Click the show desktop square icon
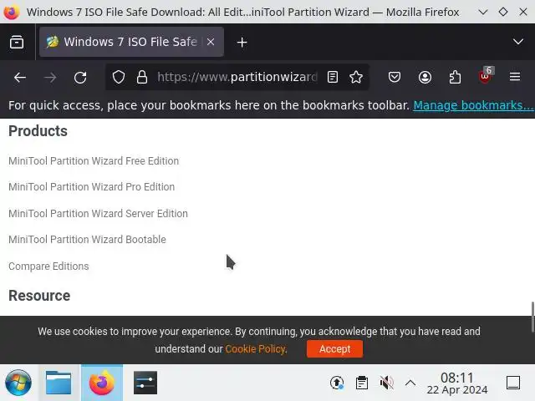The height and width of the screenshot is (401, 535). (x=512, y=383)
